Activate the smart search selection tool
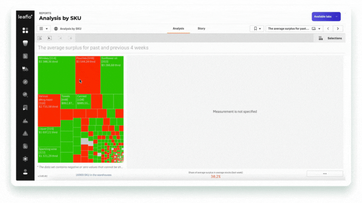The height and width of the screenshot is (203, 362). [x=40, y=38]
